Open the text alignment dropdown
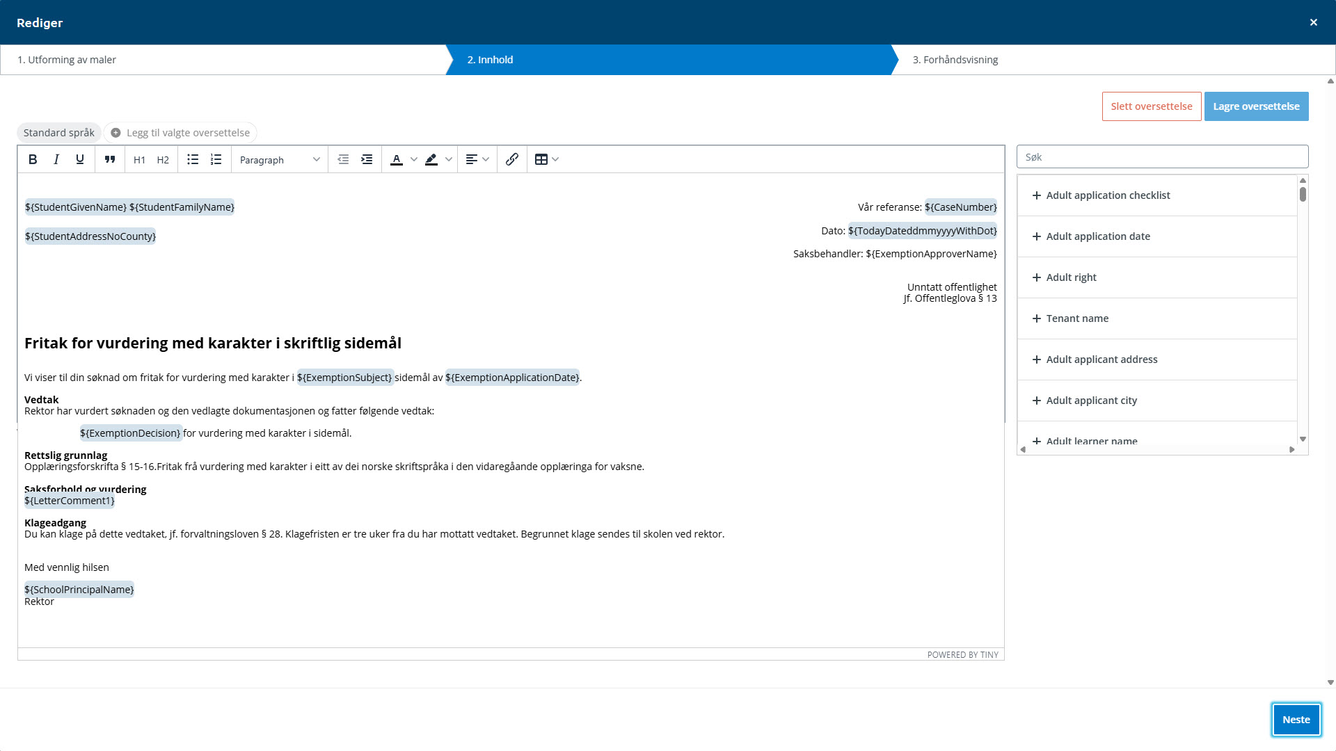 (x=477, y=159)
